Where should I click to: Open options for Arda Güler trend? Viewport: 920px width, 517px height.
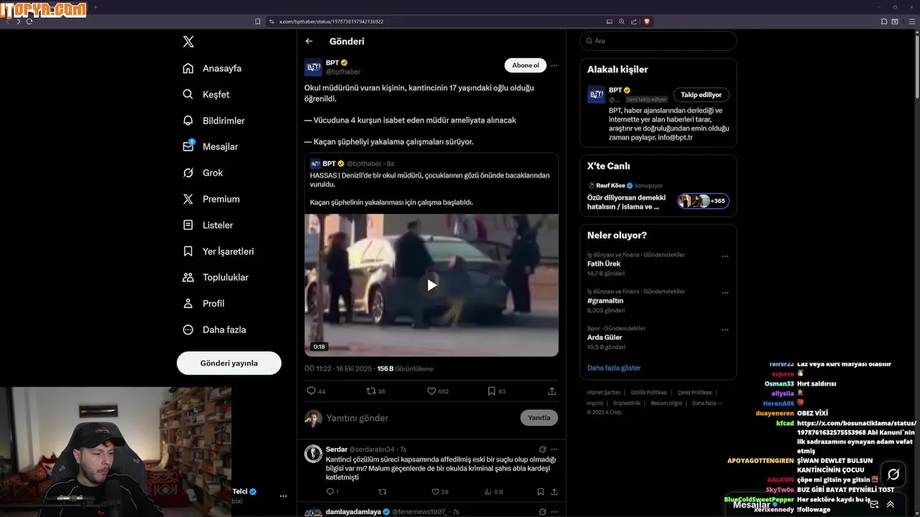click(x=725, y=330)
